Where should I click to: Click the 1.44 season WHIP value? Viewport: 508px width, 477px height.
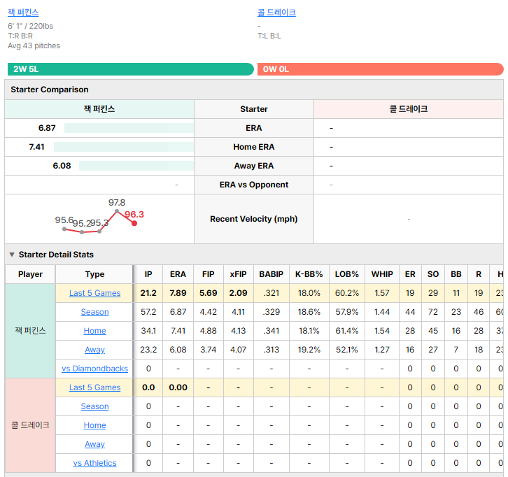click(382, 312)
